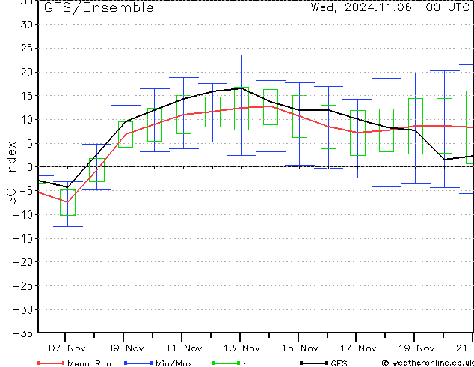Click the y-axis value -35
Viewport: 474px width, 367px height.
coord(23,333)
